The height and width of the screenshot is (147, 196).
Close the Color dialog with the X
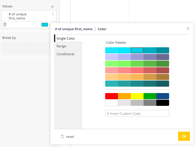[188, 29]
